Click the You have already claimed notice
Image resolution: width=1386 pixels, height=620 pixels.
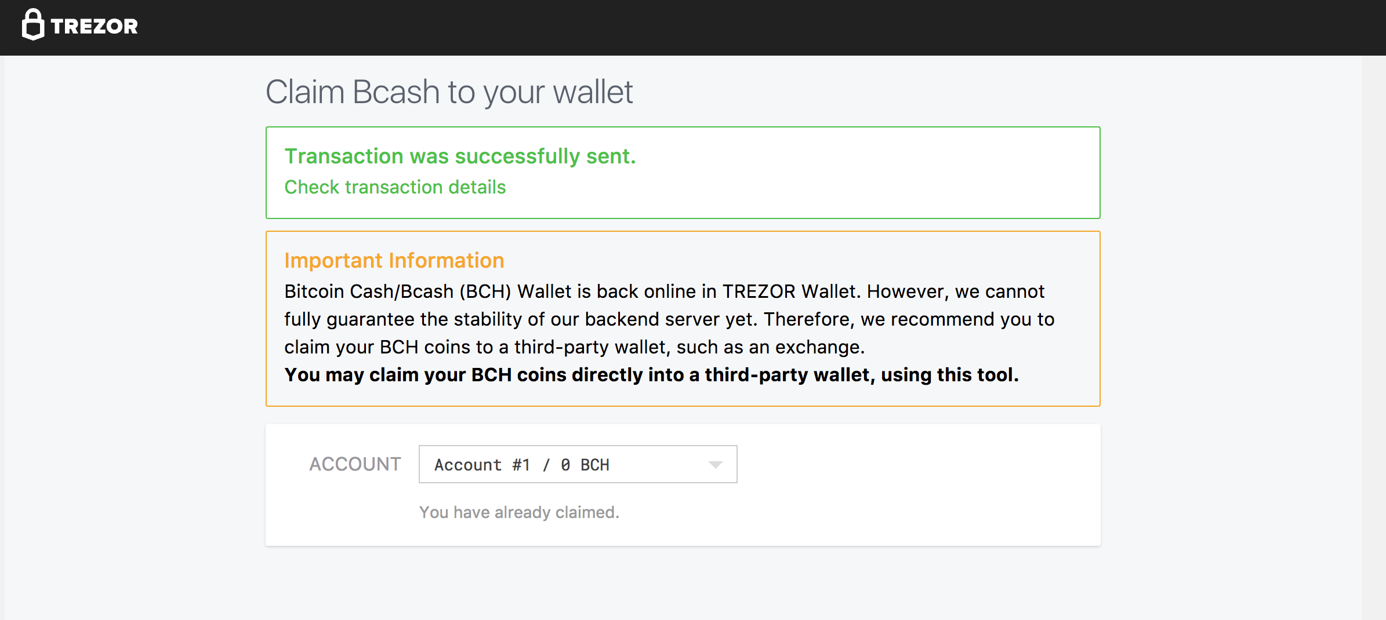[519, 512]
